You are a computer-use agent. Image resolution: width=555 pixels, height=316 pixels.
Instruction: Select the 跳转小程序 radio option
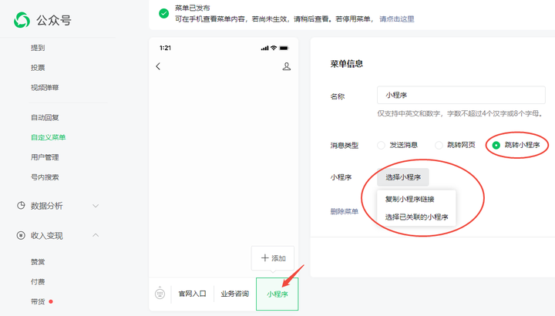click(496, 145)
